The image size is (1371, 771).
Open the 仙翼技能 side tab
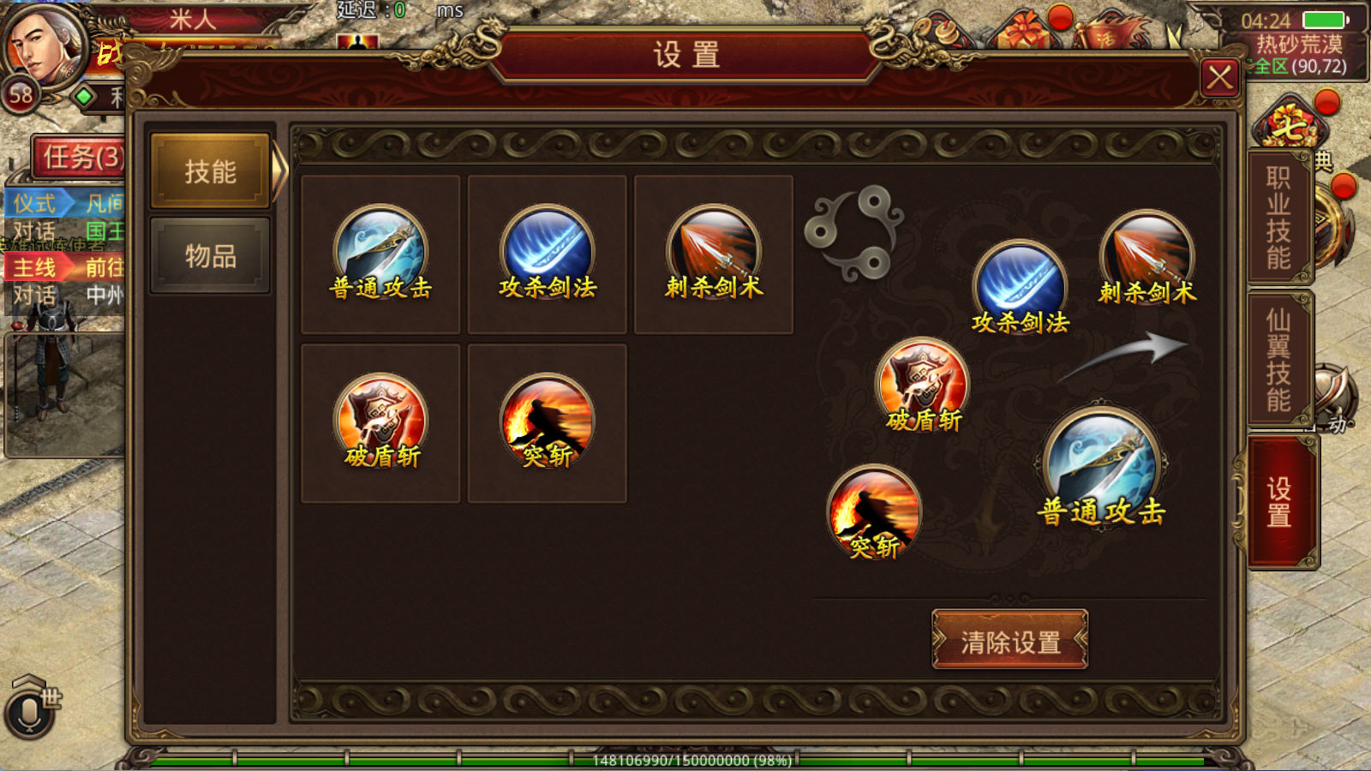(x=1278, y=360)
